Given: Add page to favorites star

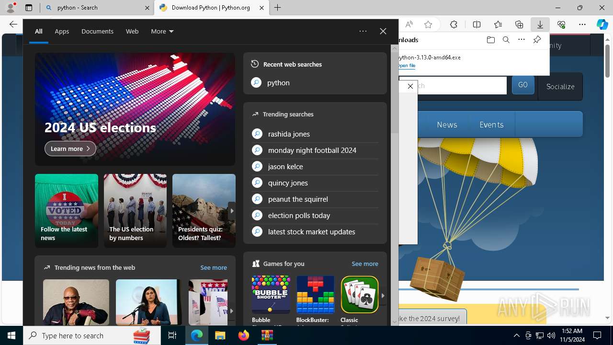Looking at the screenshot, I should 428,24.
